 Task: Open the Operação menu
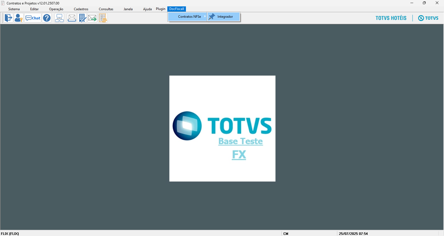[56, 9]
